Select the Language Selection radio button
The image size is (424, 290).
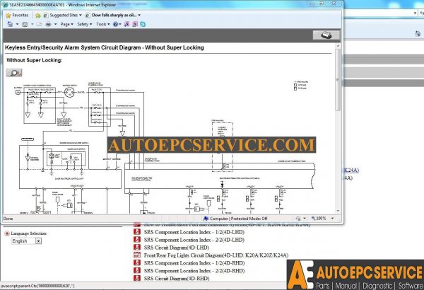7,233
